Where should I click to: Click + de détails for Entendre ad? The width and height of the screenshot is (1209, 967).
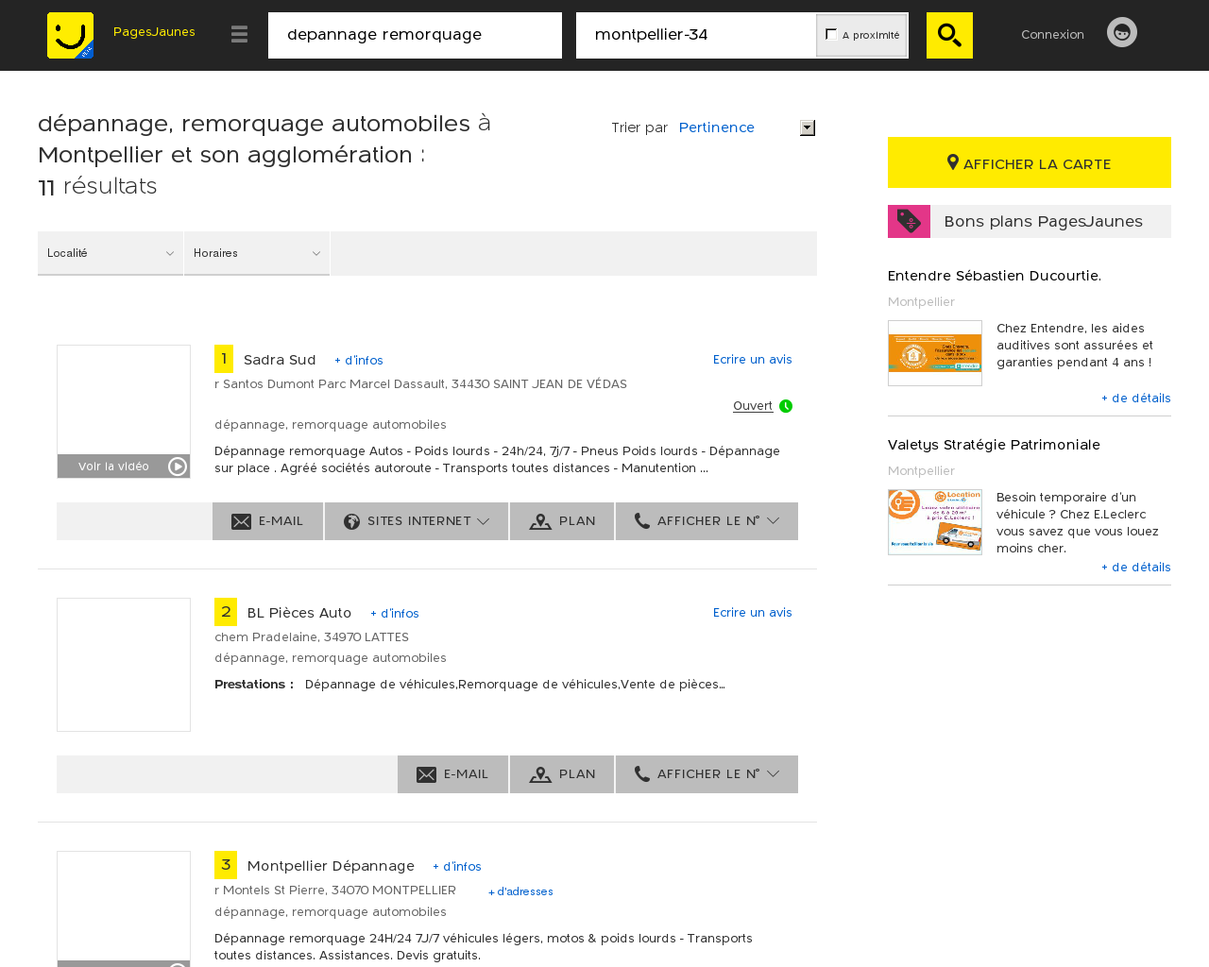click(1136, 399)
